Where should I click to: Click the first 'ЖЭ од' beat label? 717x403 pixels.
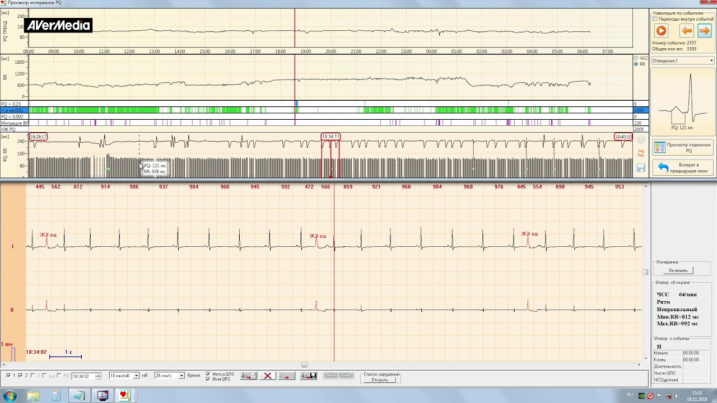coord(48,235)
